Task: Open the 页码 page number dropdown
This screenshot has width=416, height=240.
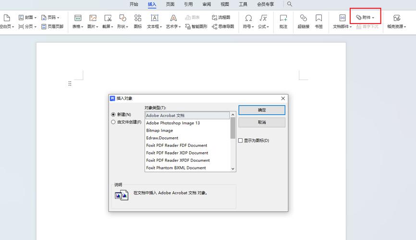Action: pyautogui.click(x=50, y=17)
